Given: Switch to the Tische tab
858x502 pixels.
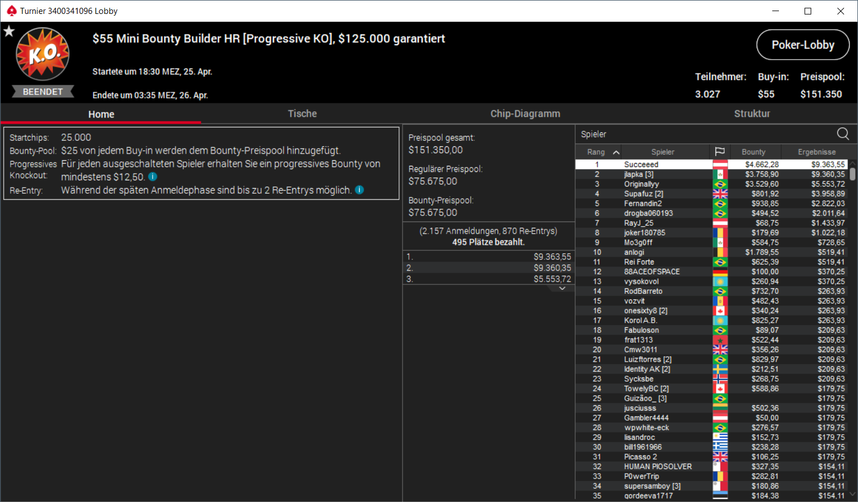Looking at the screenshot, I should (302, 114).
